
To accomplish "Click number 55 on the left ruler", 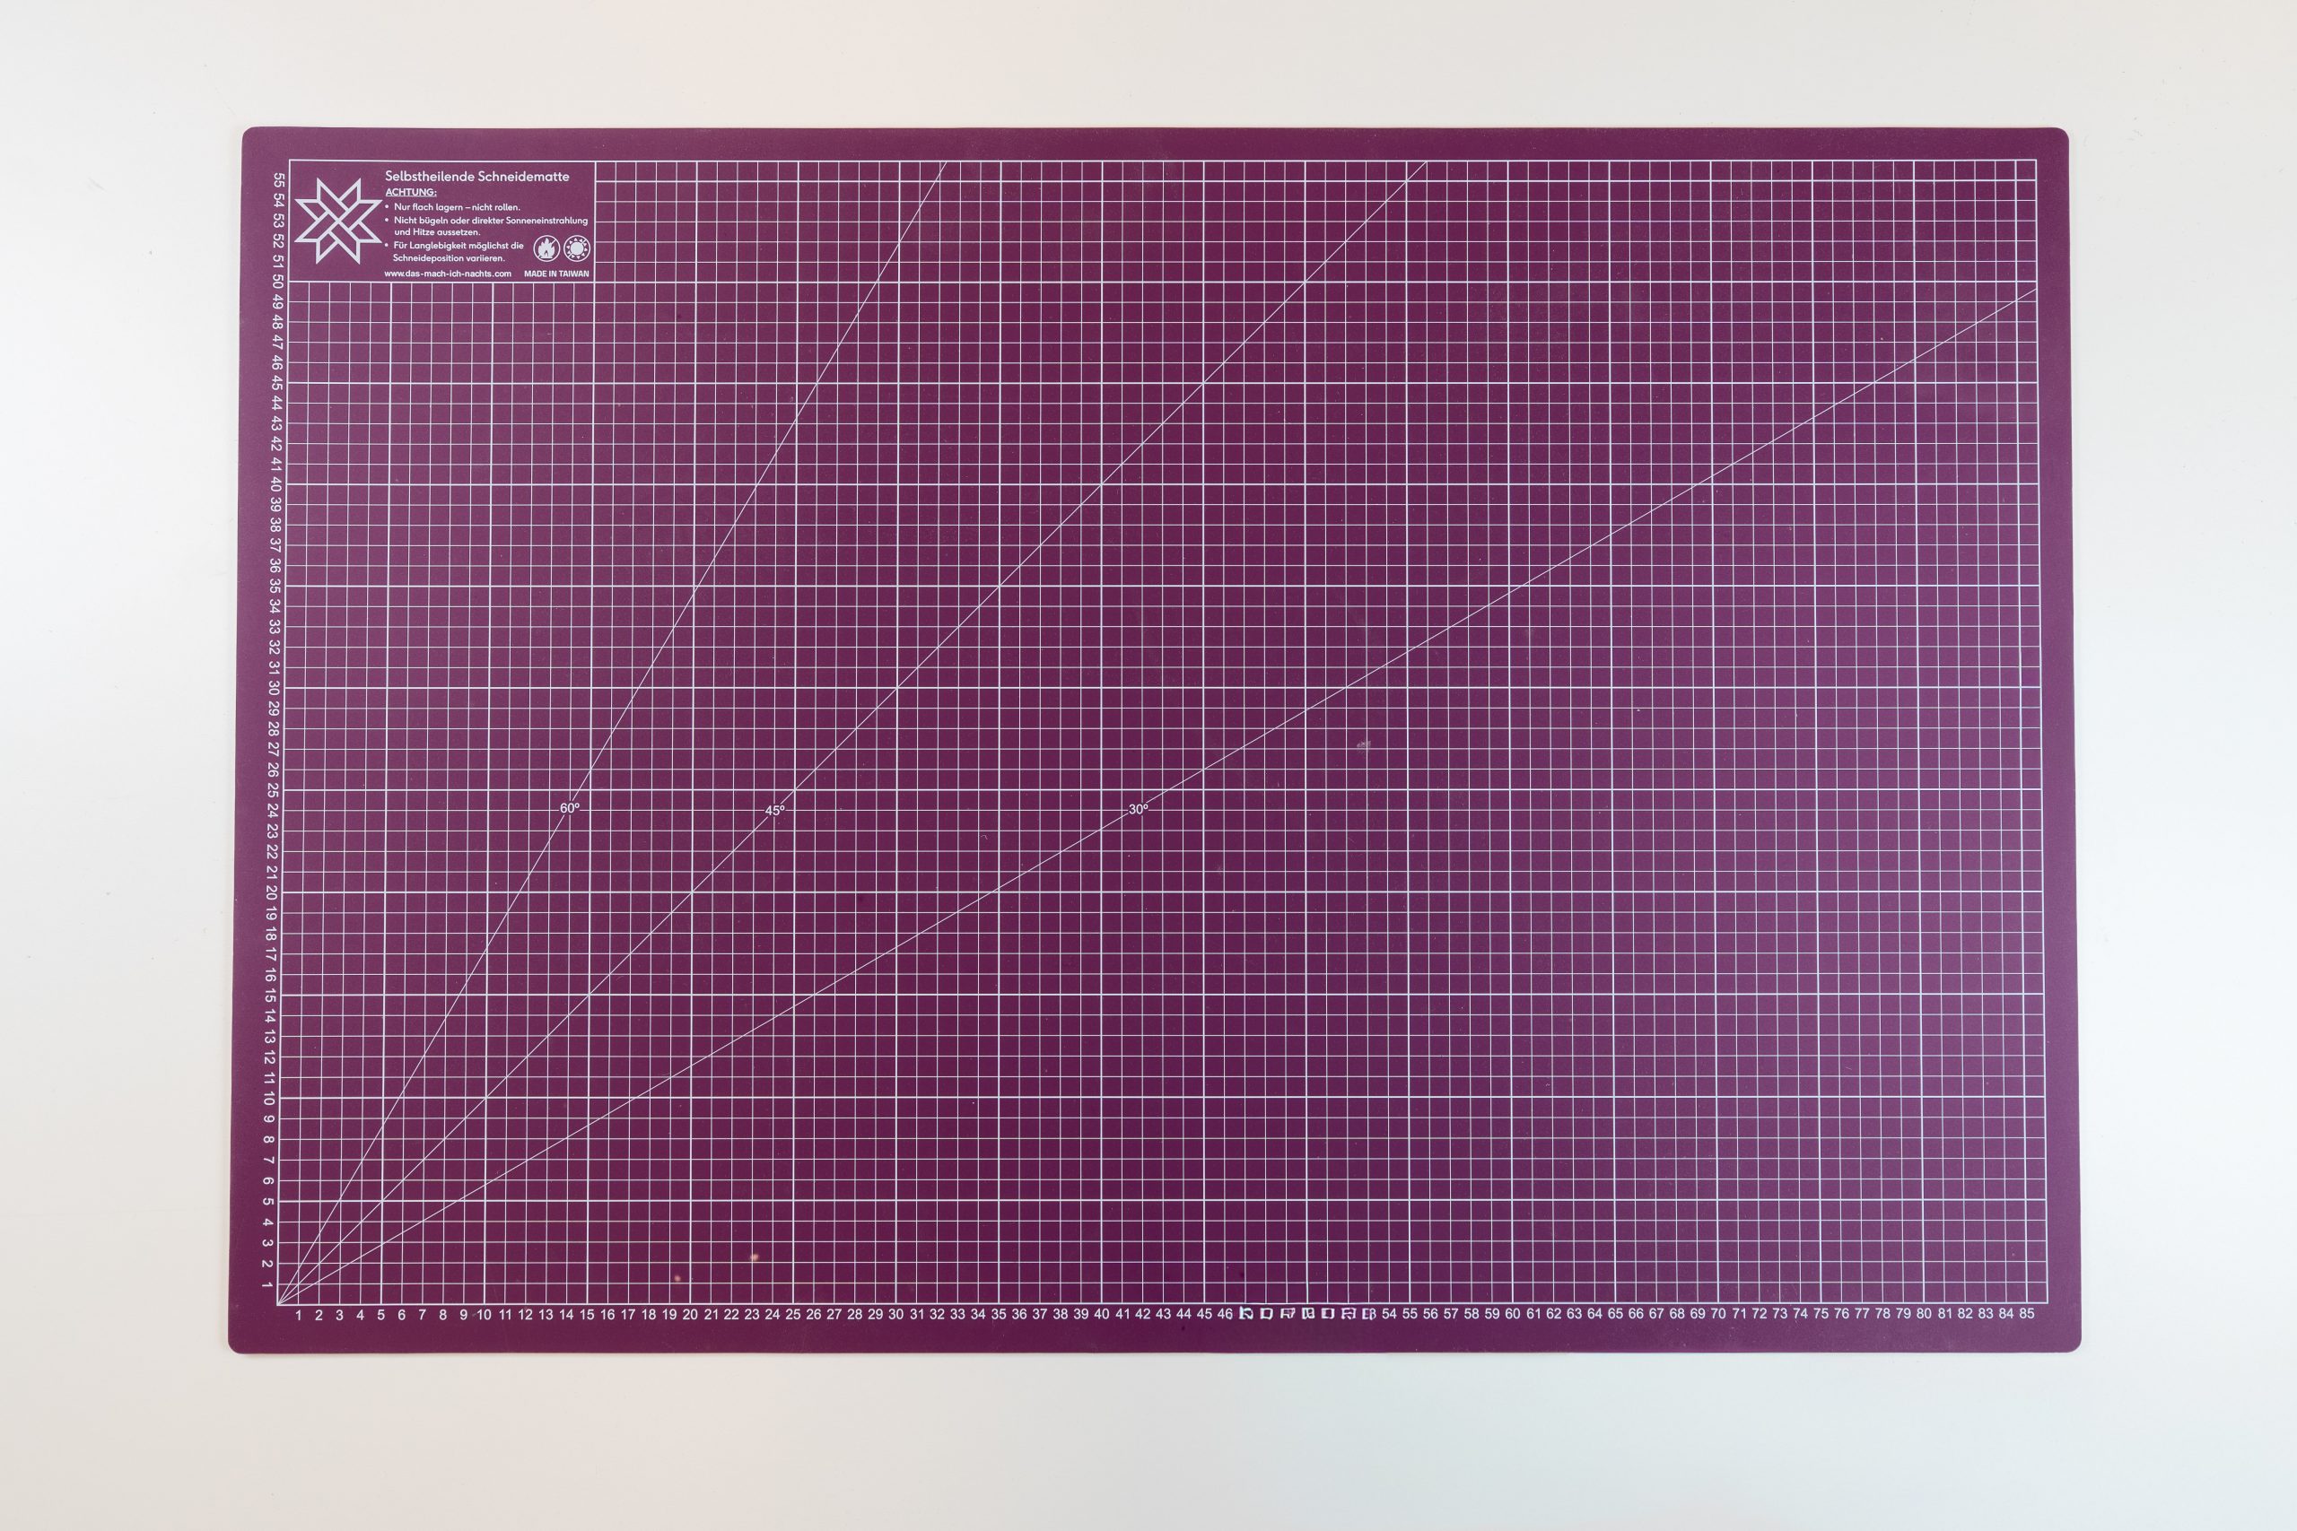I will pos(279,180).
